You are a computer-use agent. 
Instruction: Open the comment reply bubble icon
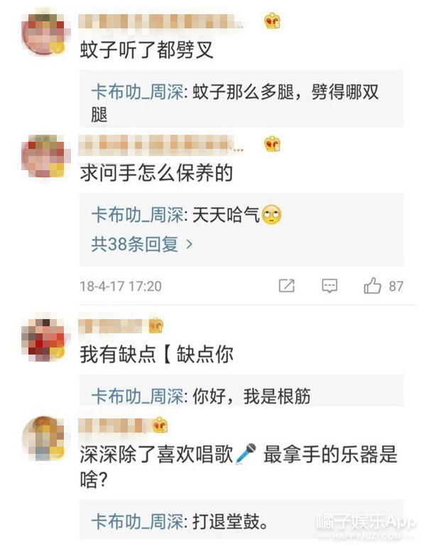pos(329,286)
